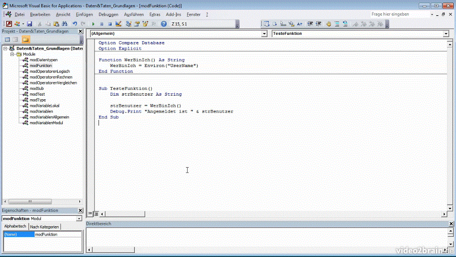Open the Add-Ins menu
Screen dimensions: 456x257
pos(173,14)
